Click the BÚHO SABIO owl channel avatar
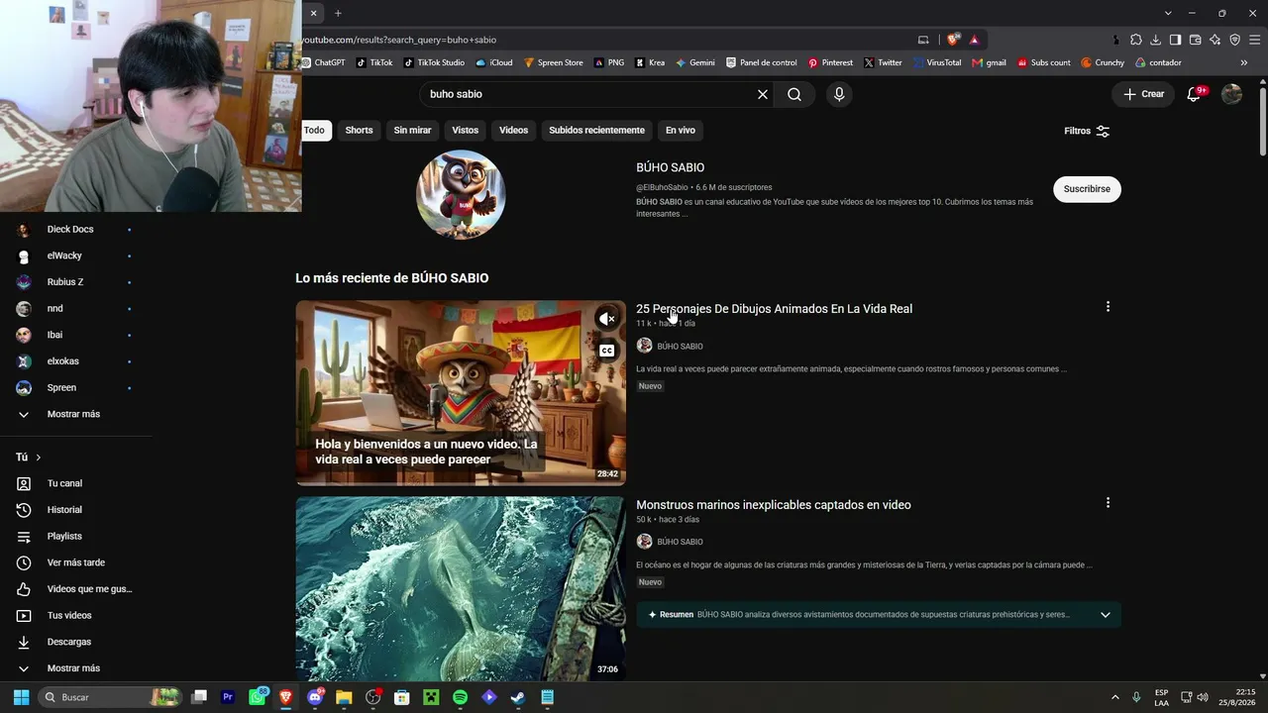Viewport: 1268px width, 713px height. (x=461, y=195)
